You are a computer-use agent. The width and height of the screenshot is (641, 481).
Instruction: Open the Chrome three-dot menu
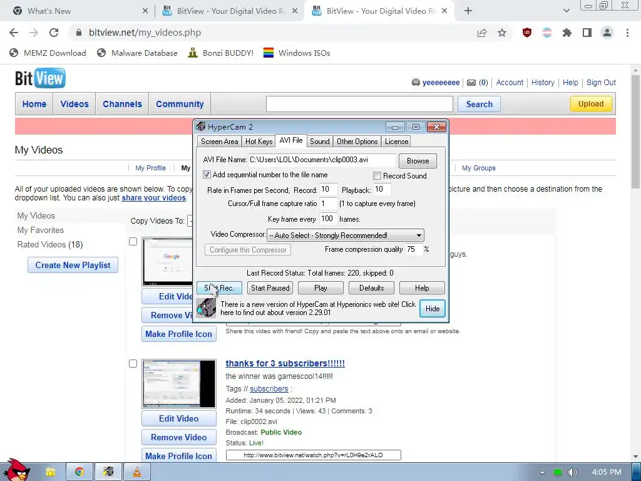point(627,33)
